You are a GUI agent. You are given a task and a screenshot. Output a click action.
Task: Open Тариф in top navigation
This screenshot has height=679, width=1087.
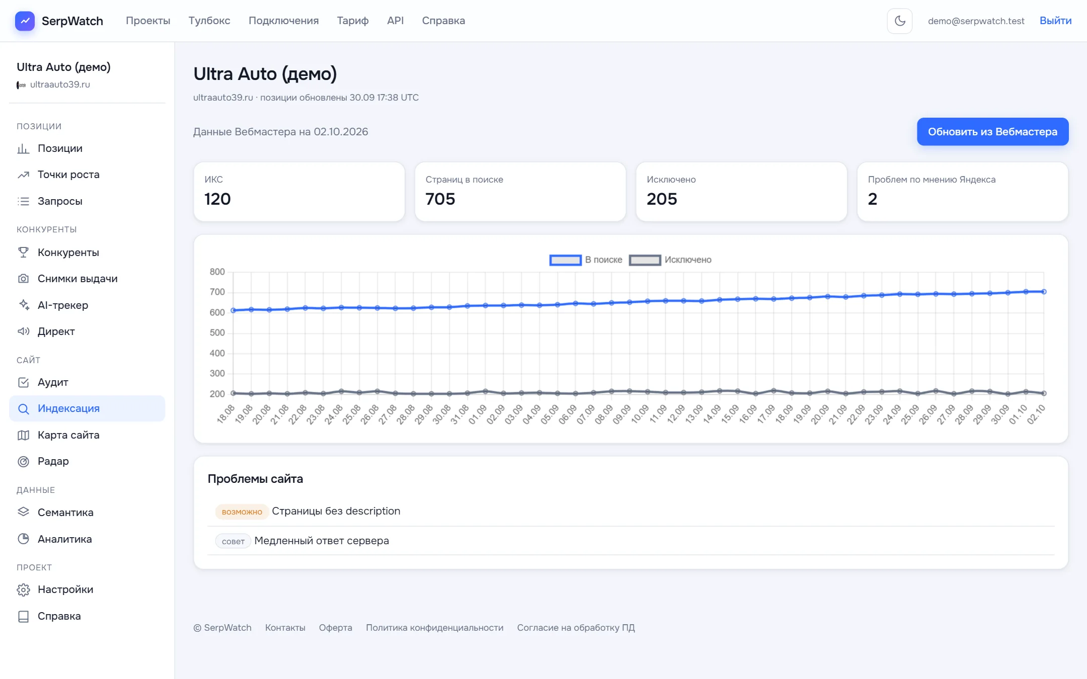353,21
